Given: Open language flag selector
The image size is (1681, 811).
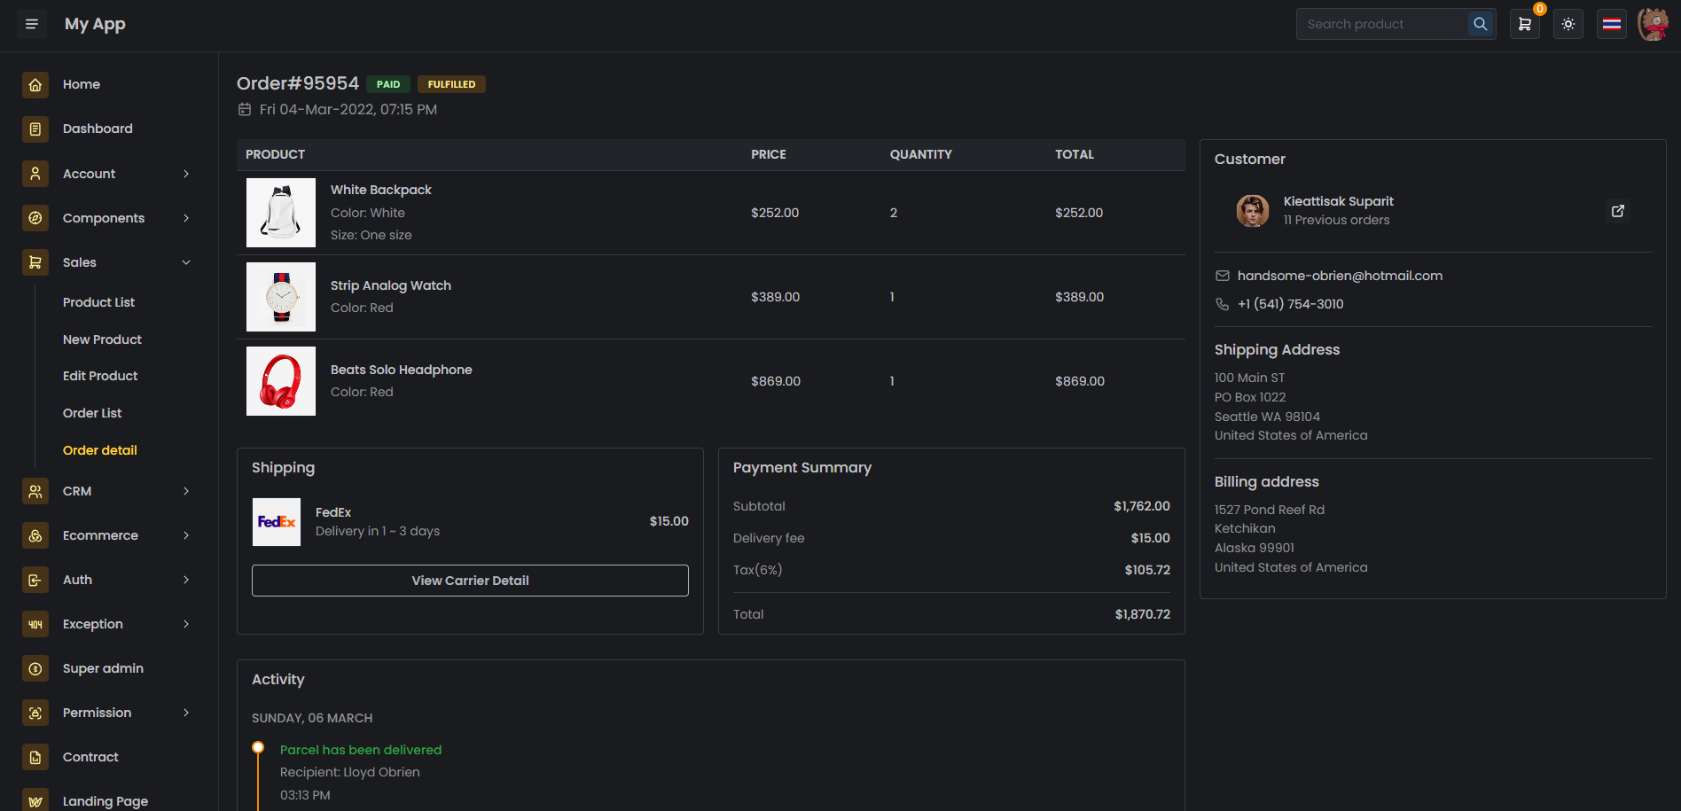Looking at the screenshot, I should 1612,24.
